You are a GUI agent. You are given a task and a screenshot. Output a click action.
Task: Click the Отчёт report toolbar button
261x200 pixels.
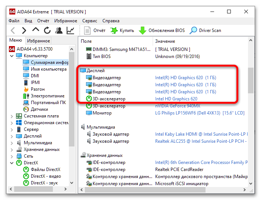point(95,30)
